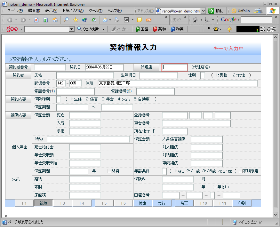Click the text size A icon

pos(195,20)
